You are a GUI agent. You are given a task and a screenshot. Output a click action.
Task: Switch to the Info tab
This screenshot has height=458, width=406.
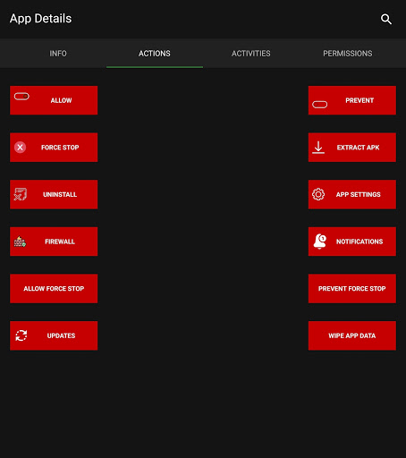pos(58,54)
